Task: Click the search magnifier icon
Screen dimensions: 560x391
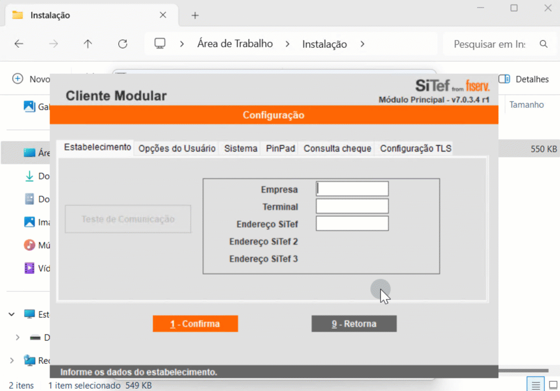Action: [x=544, y=44]
